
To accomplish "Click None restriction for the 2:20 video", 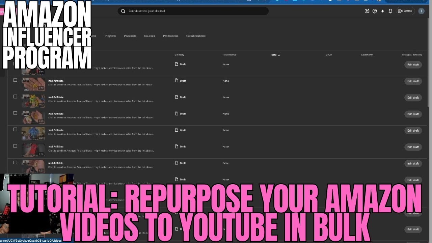I will pyautogui.click(x=225, y=130).
